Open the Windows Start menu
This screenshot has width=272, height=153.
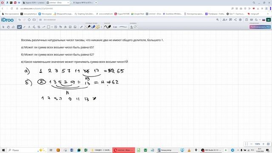3,150
